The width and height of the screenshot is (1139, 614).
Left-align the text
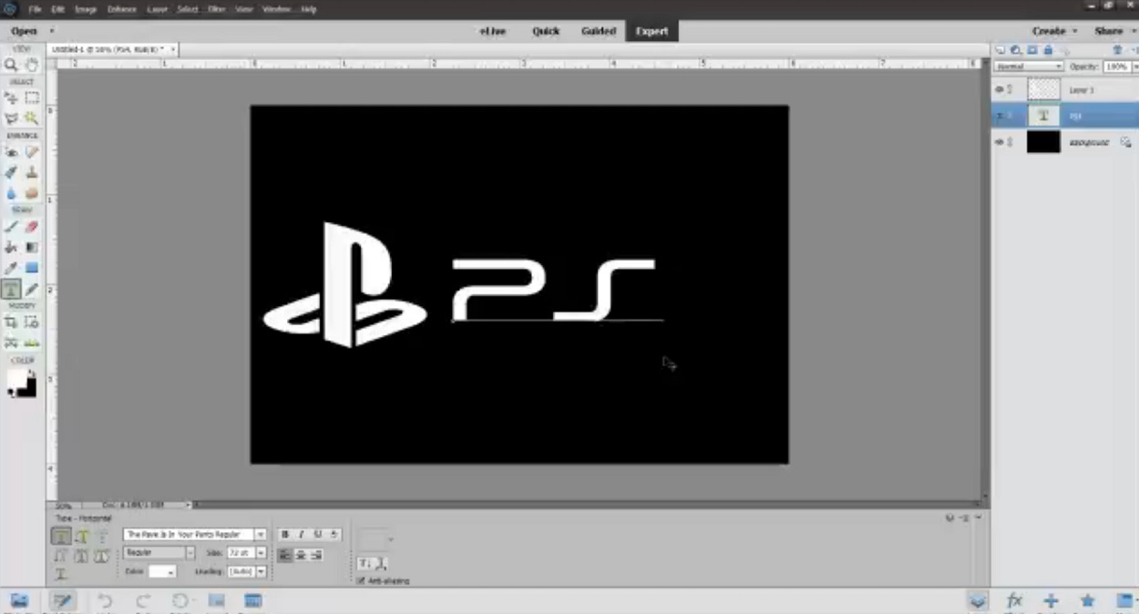tap(285, 554)
